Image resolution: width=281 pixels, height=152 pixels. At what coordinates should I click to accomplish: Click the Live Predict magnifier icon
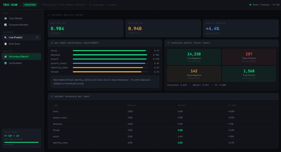tap(5, 38)
